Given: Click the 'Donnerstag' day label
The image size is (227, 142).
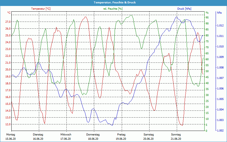Looking at the screenshot, I should tap(93, 135).
